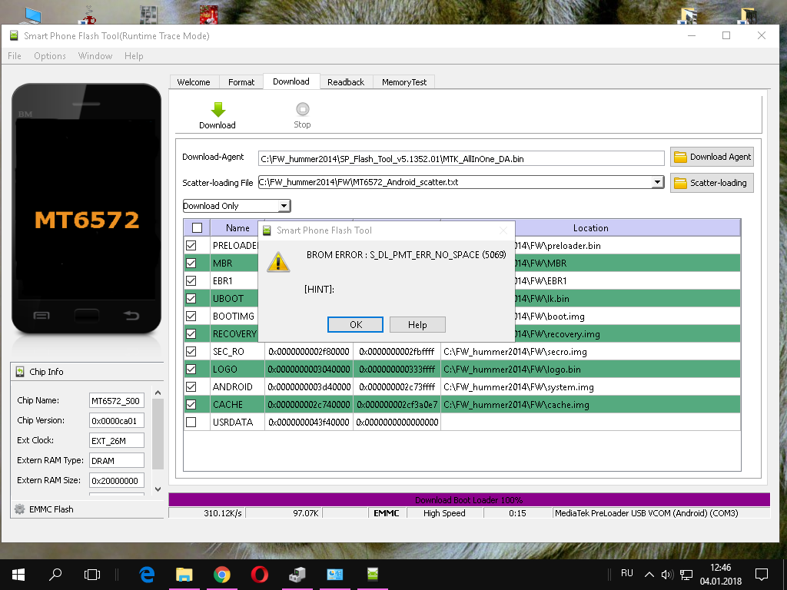This screenshot has height=590, width=787.
Task: Open the Scatter-loading File path dropdown
Action: click(x=657, y=182)
